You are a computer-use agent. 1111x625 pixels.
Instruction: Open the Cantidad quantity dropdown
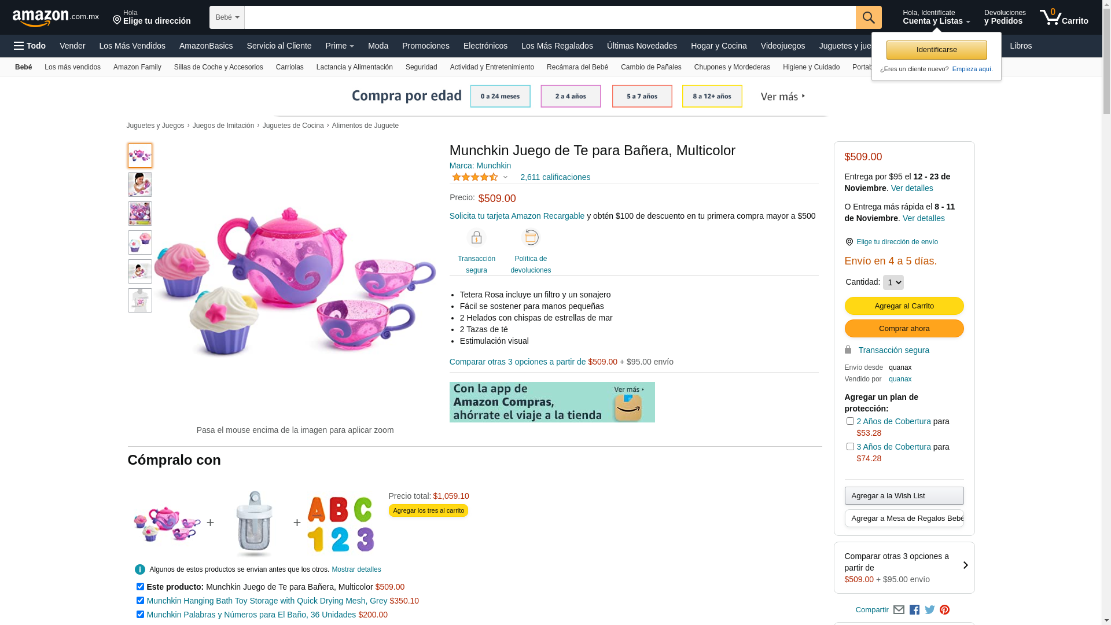[893, 282]
